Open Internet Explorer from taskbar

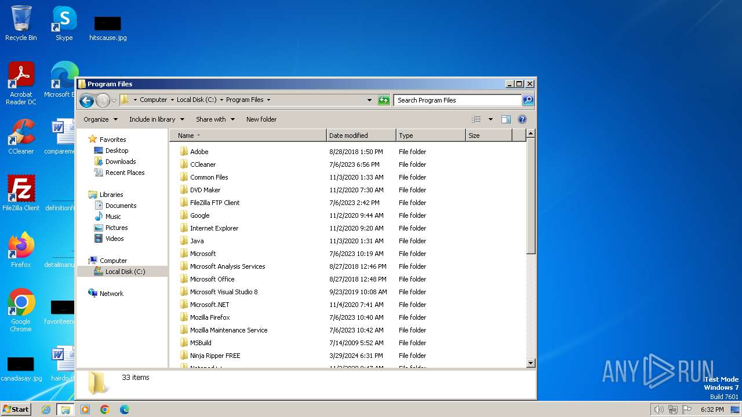pos(46,409)
